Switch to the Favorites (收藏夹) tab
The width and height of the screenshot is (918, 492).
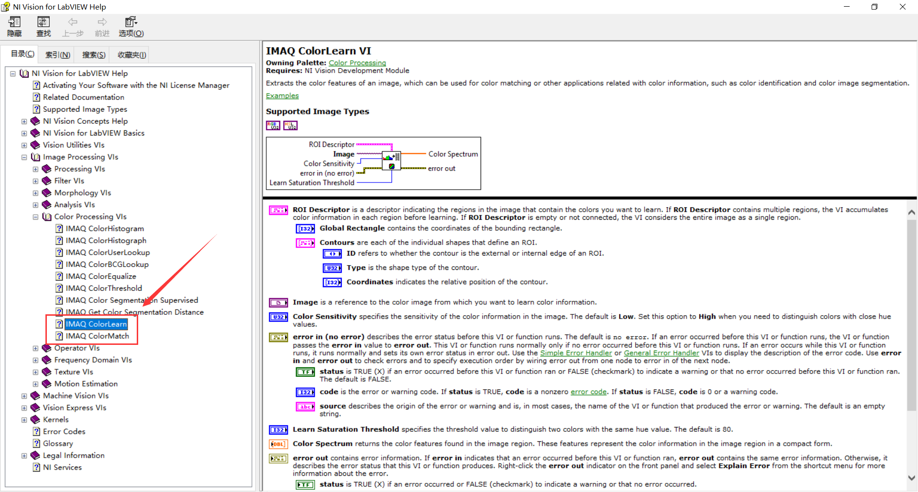point(132,55)
